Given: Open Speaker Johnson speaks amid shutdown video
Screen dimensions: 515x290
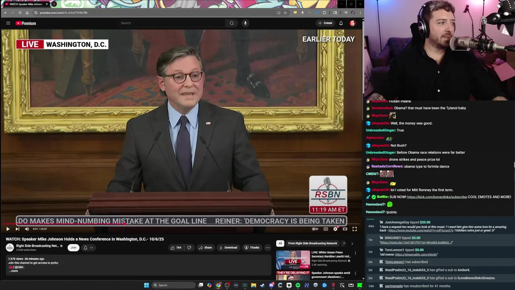Looking at the screenshot, I should (x=331, y=275).
